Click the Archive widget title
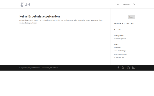 (117, 29)
